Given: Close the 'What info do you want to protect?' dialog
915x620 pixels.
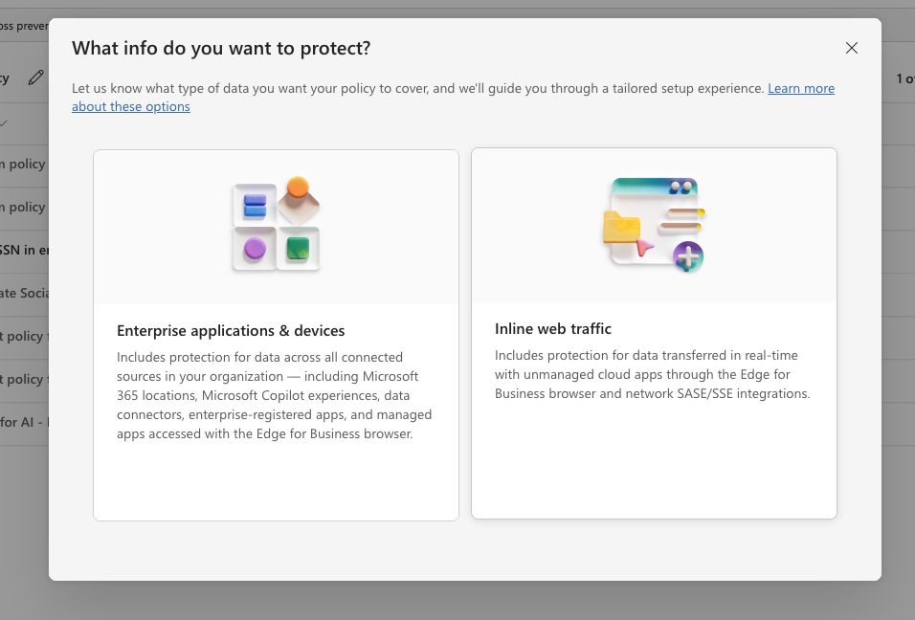Looking at the screenshot, I should click(852, 48).
